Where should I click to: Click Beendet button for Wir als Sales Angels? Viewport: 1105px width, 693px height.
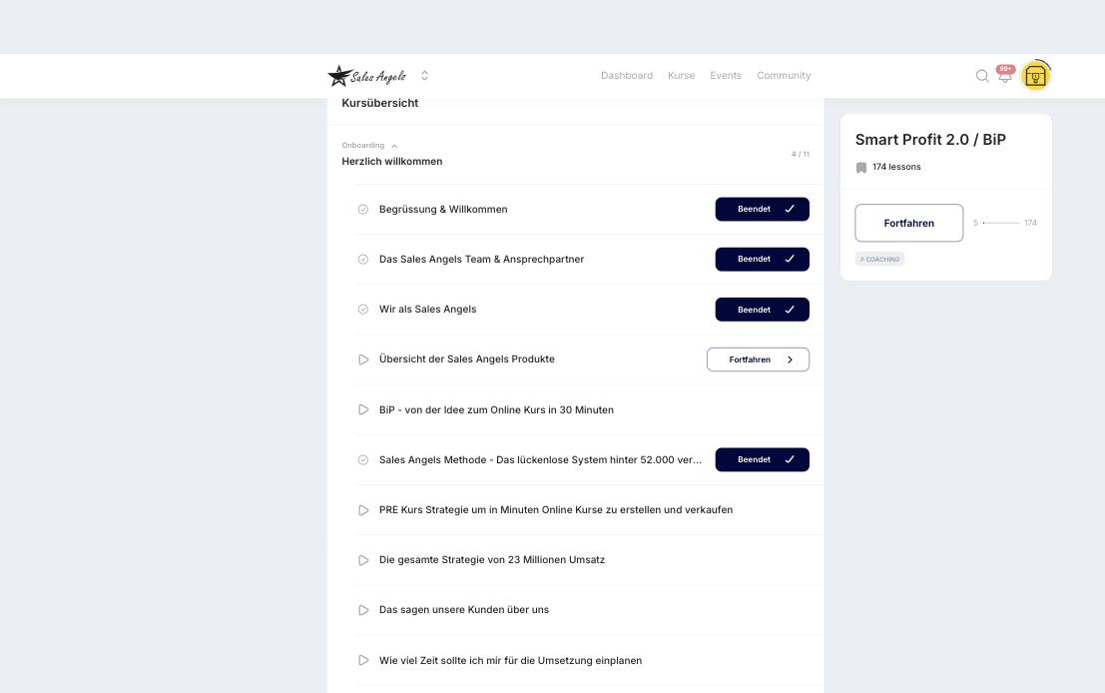pos(762,310)
